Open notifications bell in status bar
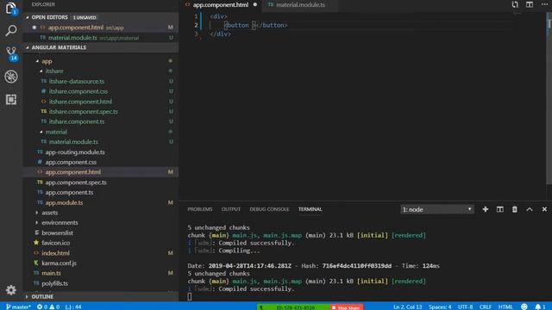This screenshot has height=310, width=552. point(540,307)
